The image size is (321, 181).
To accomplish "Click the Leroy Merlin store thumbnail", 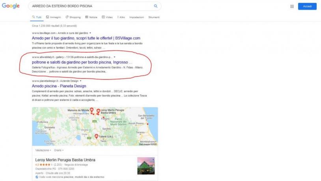I will click(x=146, y=166).
